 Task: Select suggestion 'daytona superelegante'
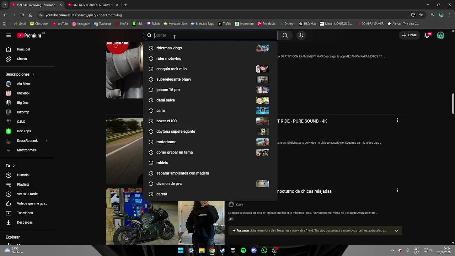(x=210, y=132)
